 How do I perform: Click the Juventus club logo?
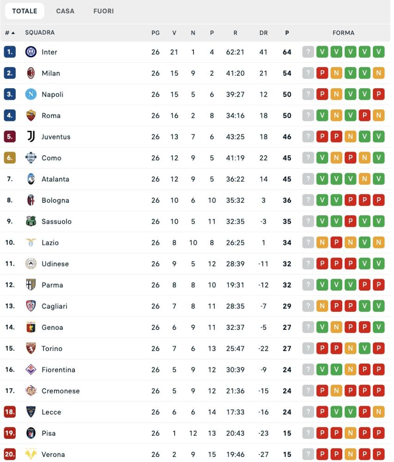click(30, 137)
